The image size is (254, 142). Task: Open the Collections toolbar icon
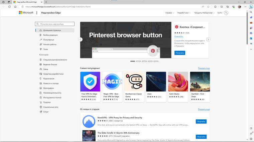228,7
